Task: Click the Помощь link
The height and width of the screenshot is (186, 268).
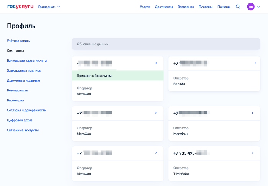Action: pyautogui.click(x=224, y=7)
